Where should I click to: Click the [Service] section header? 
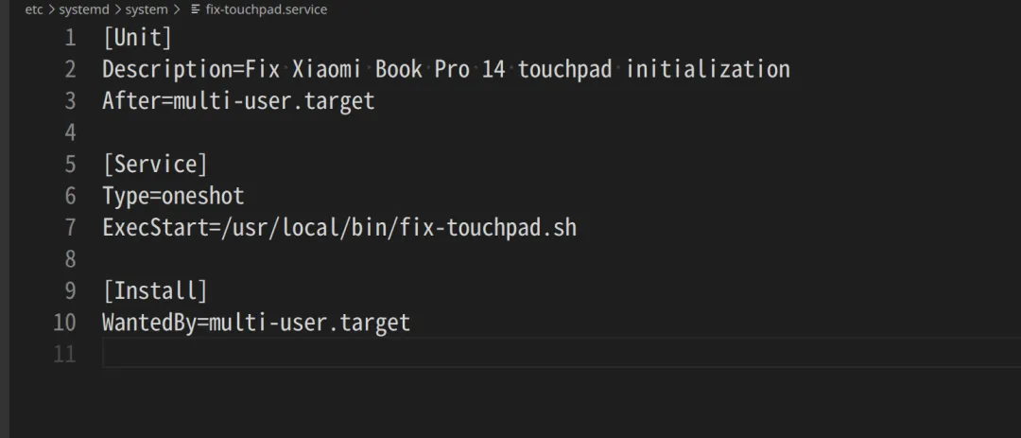(155, 165)
